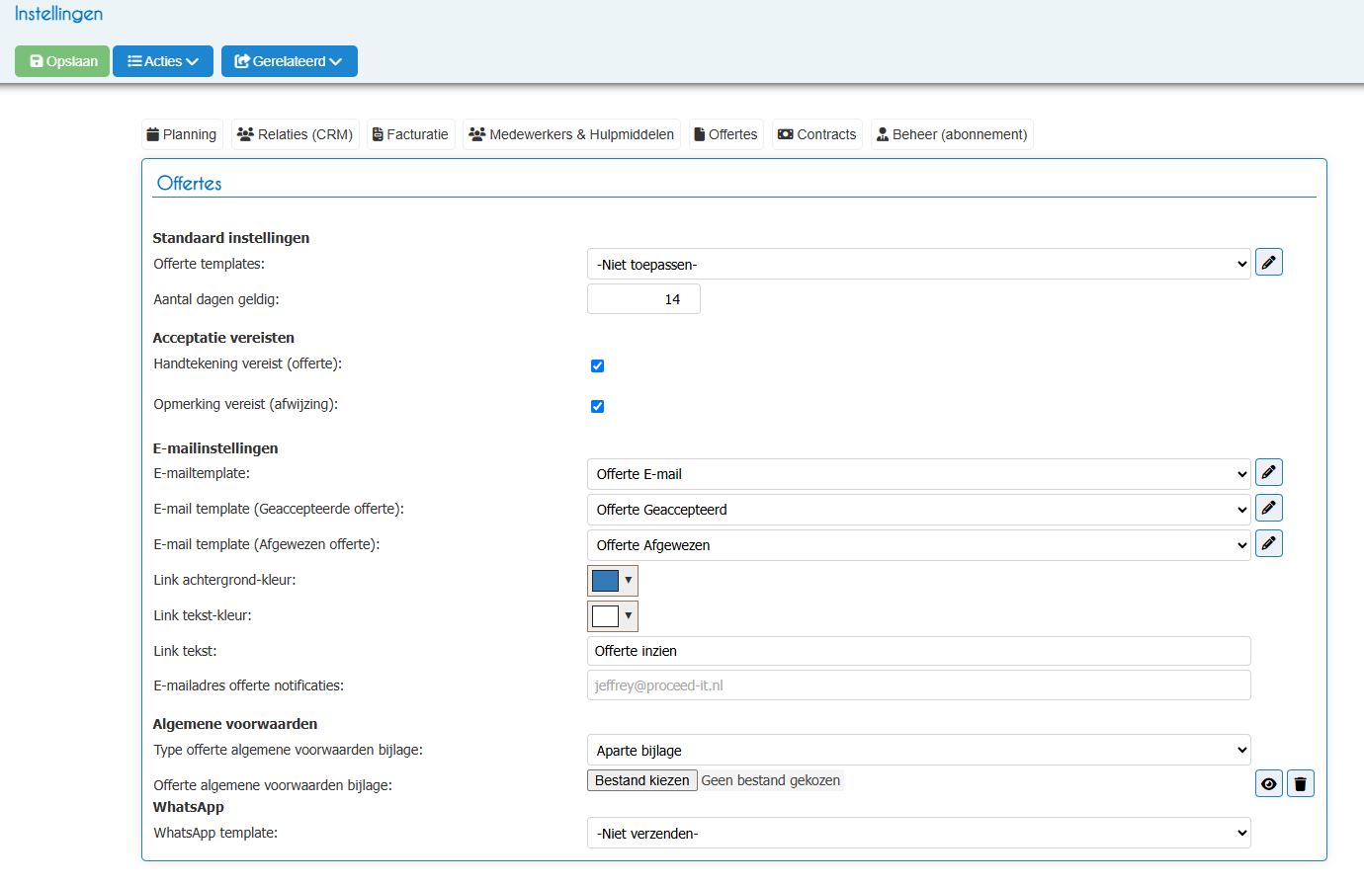The image size is (1364, 886).
Task: Open the Geaccepteerde offerte template dropdown
Action: pyautogui.click(x=918, y=510)
